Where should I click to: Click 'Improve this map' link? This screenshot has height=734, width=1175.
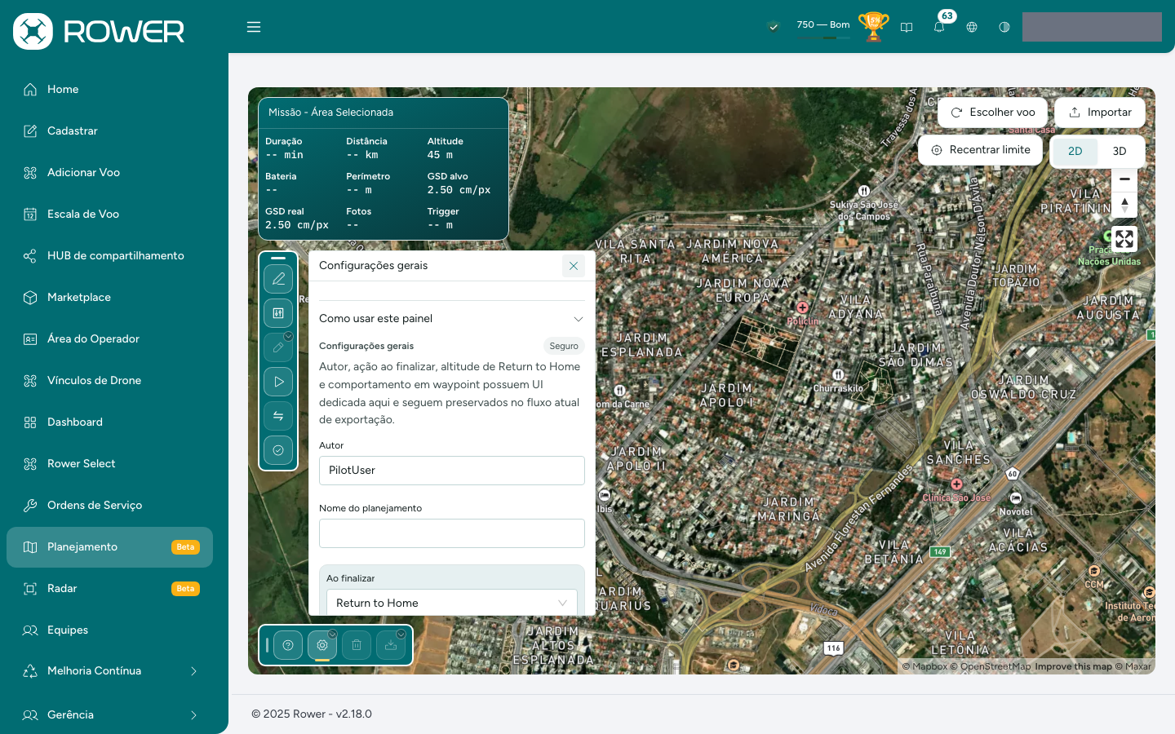[x=1073, y=666]
